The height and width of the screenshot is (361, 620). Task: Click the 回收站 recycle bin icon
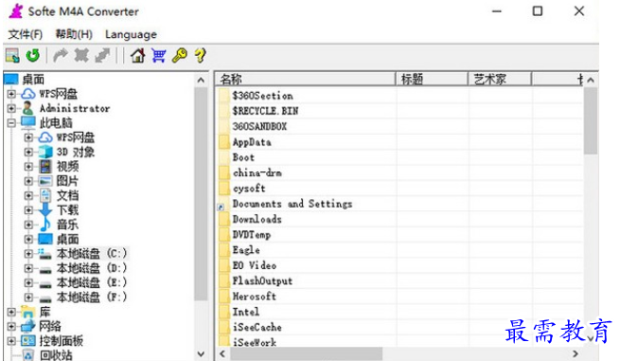[x=28, y=355]
